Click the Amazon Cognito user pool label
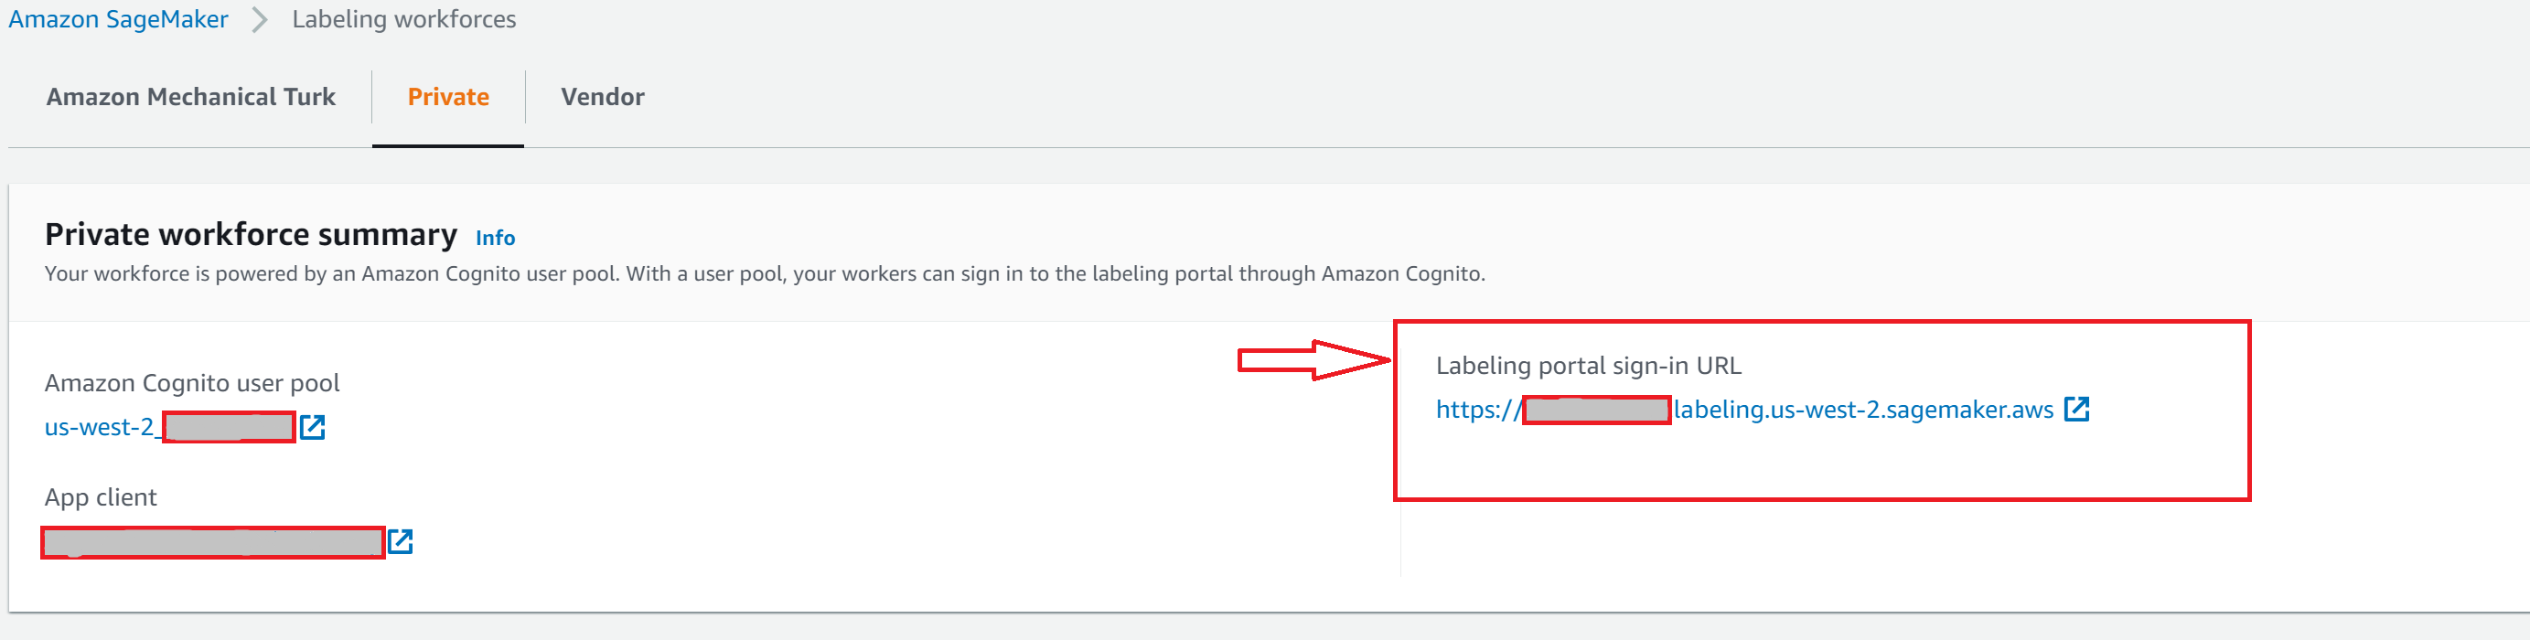 tap(191, 383)
